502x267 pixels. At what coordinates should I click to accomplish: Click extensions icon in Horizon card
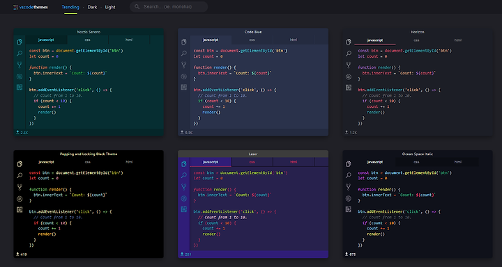click(x=349, y=88)
